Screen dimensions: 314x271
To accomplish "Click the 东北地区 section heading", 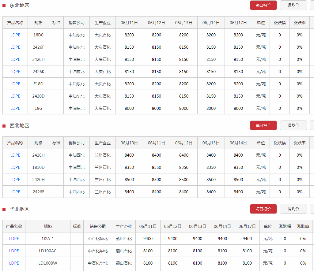I will pyautogui.click(x=19, y=6).
